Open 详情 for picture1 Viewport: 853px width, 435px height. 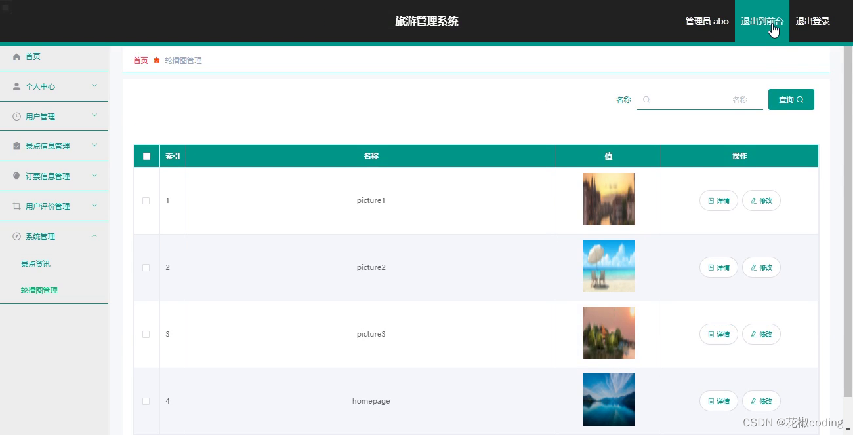click(718, 200)
